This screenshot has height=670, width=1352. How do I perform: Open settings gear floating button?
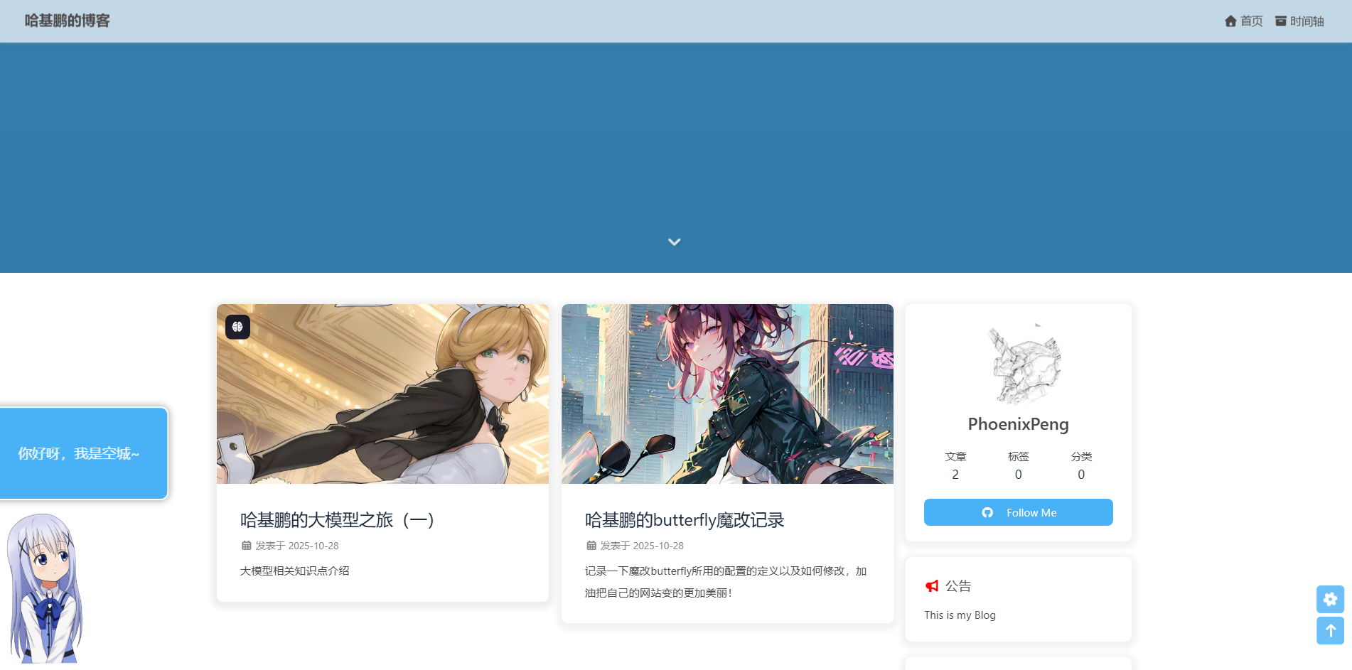coord(1330,599)
